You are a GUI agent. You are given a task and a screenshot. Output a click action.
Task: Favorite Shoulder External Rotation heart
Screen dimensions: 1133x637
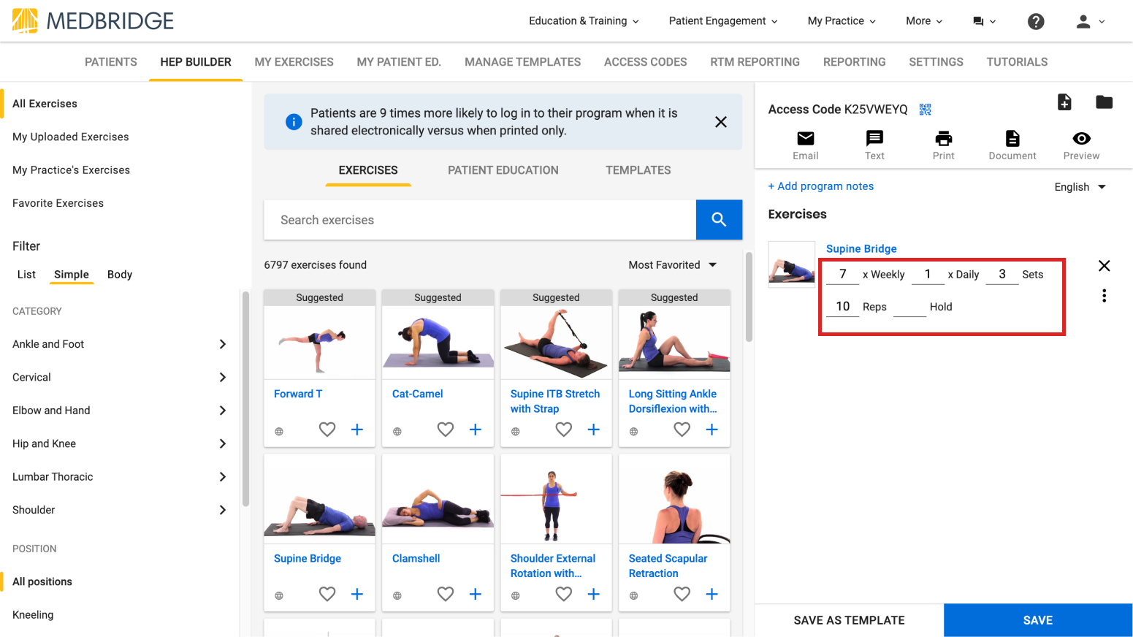click(x=564, y=594)
